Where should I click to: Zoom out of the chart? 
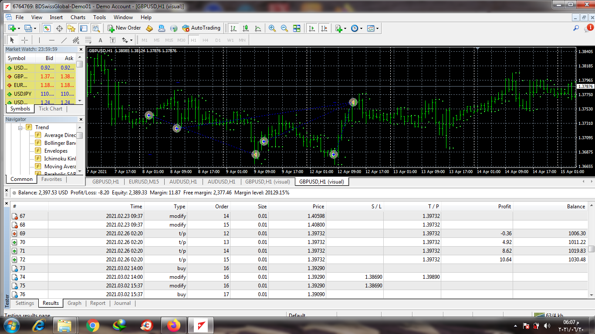pos(284,28)
